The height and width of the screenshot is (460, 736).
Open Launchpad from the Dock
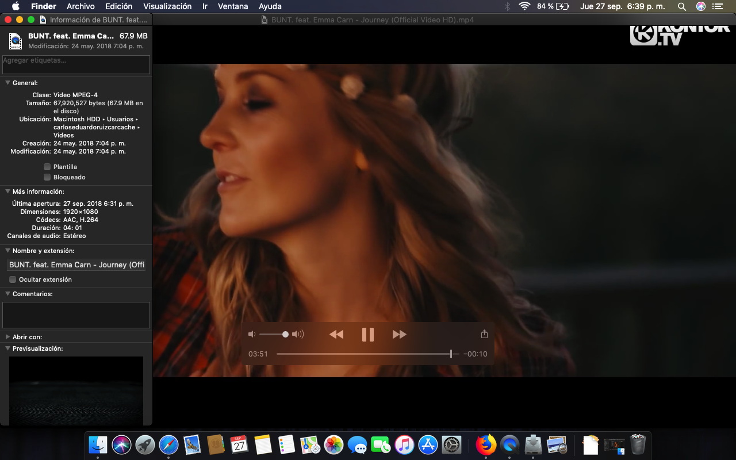click(145, 444)
